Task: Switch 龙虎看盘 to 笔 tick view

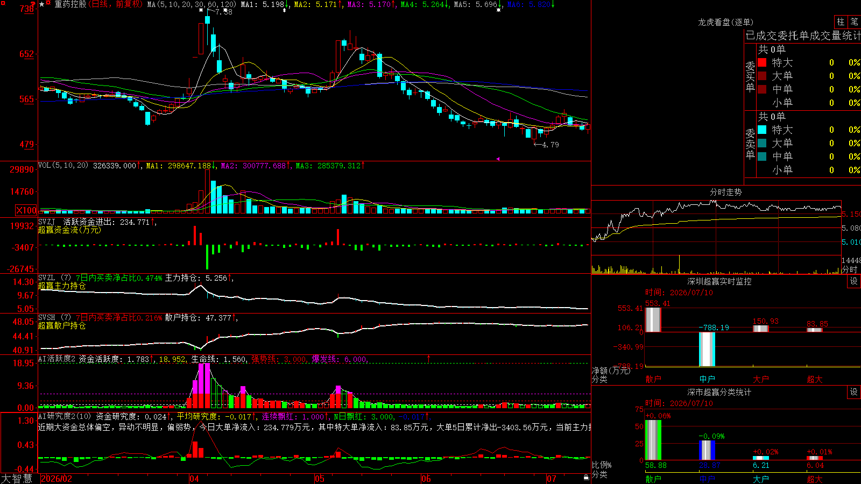Action: click(854, 22)
